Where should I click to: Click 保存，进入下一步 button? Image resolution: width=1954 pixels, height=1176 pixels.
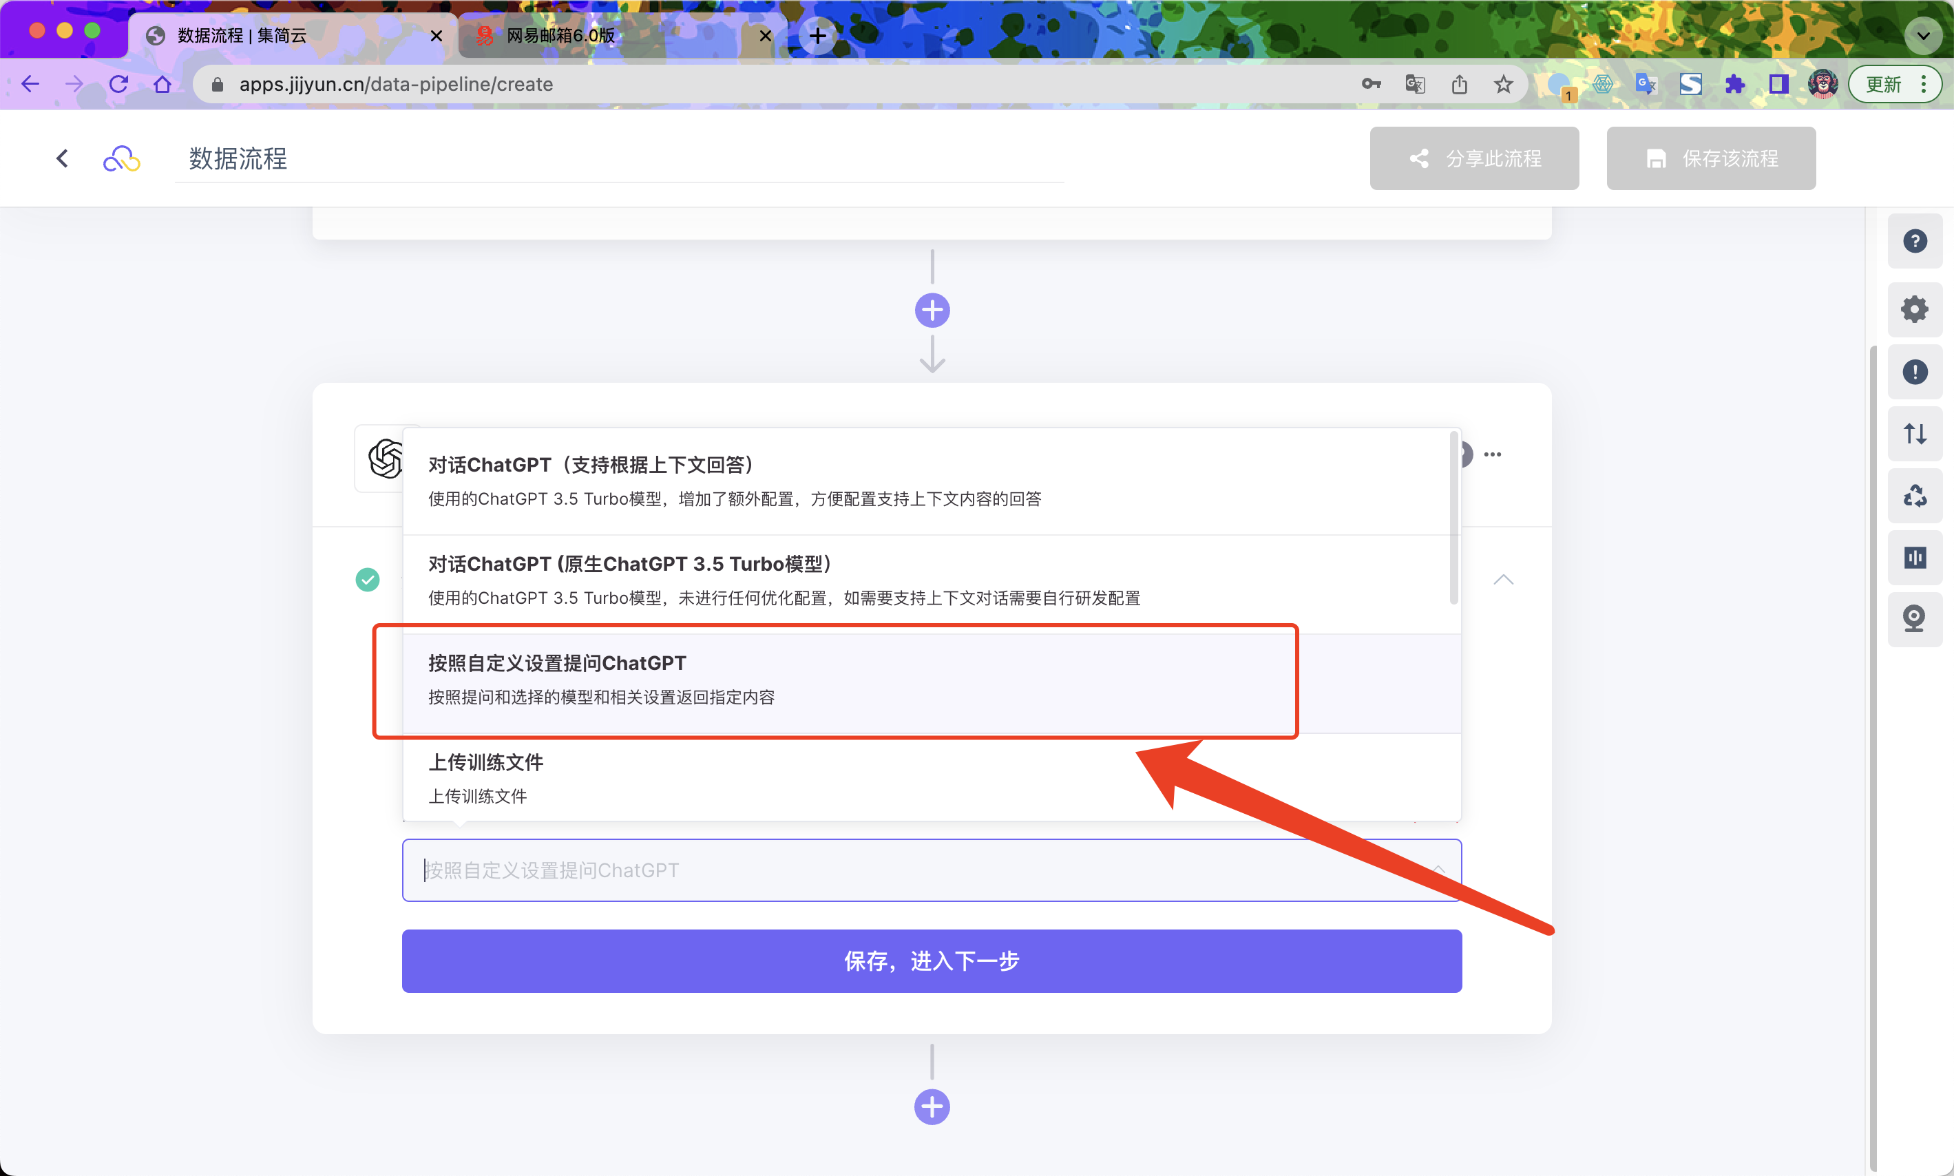point(931,960)
